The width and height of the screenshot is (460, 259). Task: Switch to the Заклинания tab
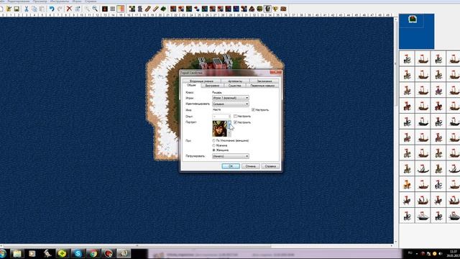pos(264,81)
